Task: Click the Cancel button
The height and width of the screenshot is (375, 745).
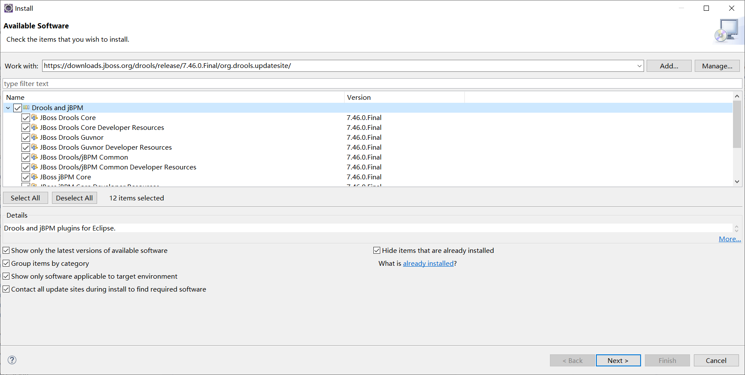Action: [x=716, y=360]
